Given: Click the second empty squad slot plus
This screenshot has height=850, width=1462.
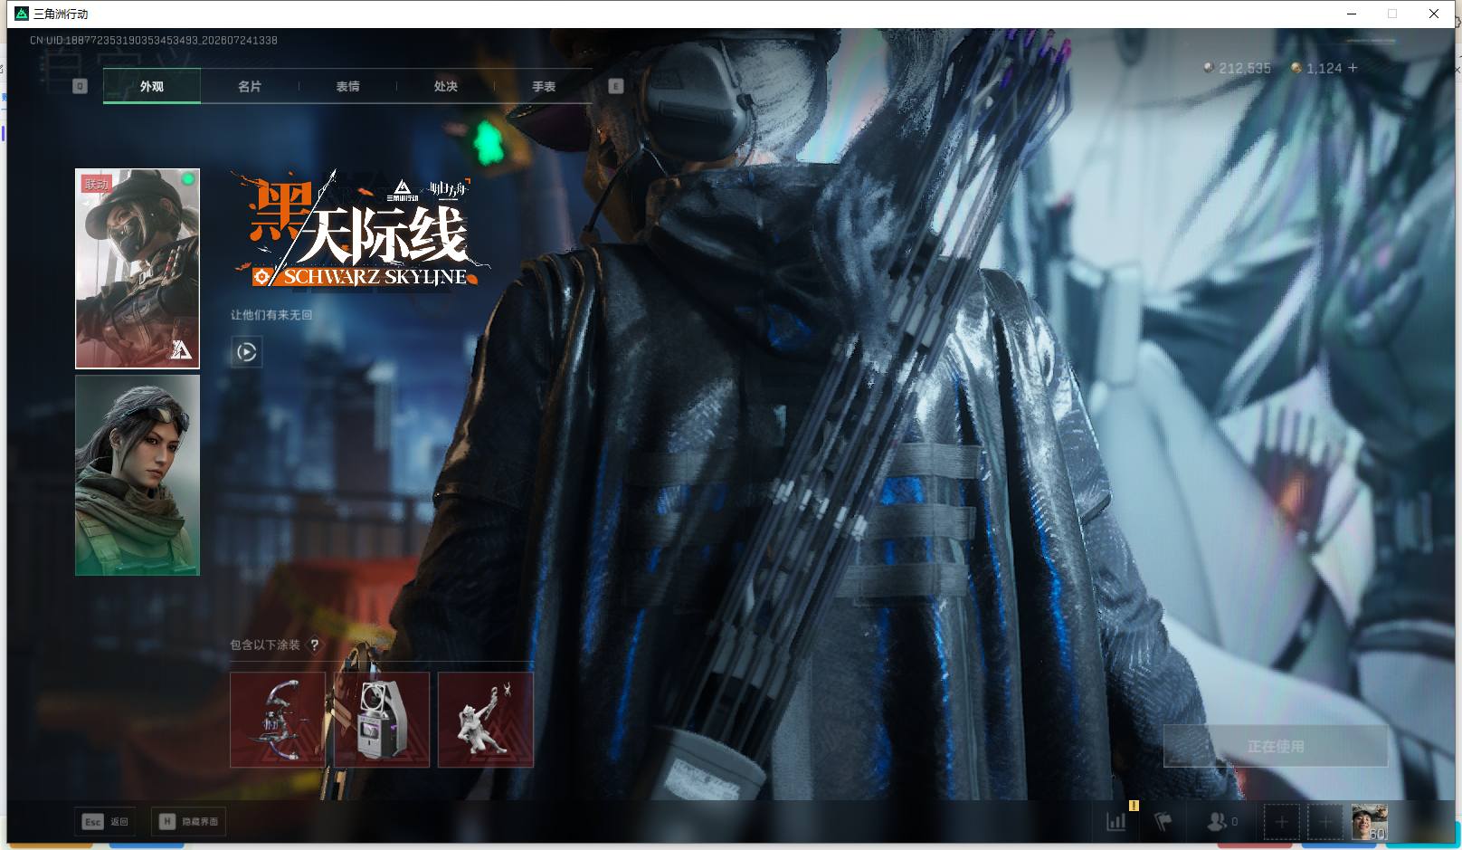Looking at the screenshot, I should [x=1325, y=822].
